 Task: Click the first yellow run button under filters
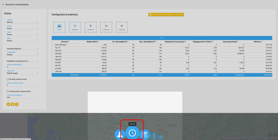pyautogui.click(x=8, y=104)
